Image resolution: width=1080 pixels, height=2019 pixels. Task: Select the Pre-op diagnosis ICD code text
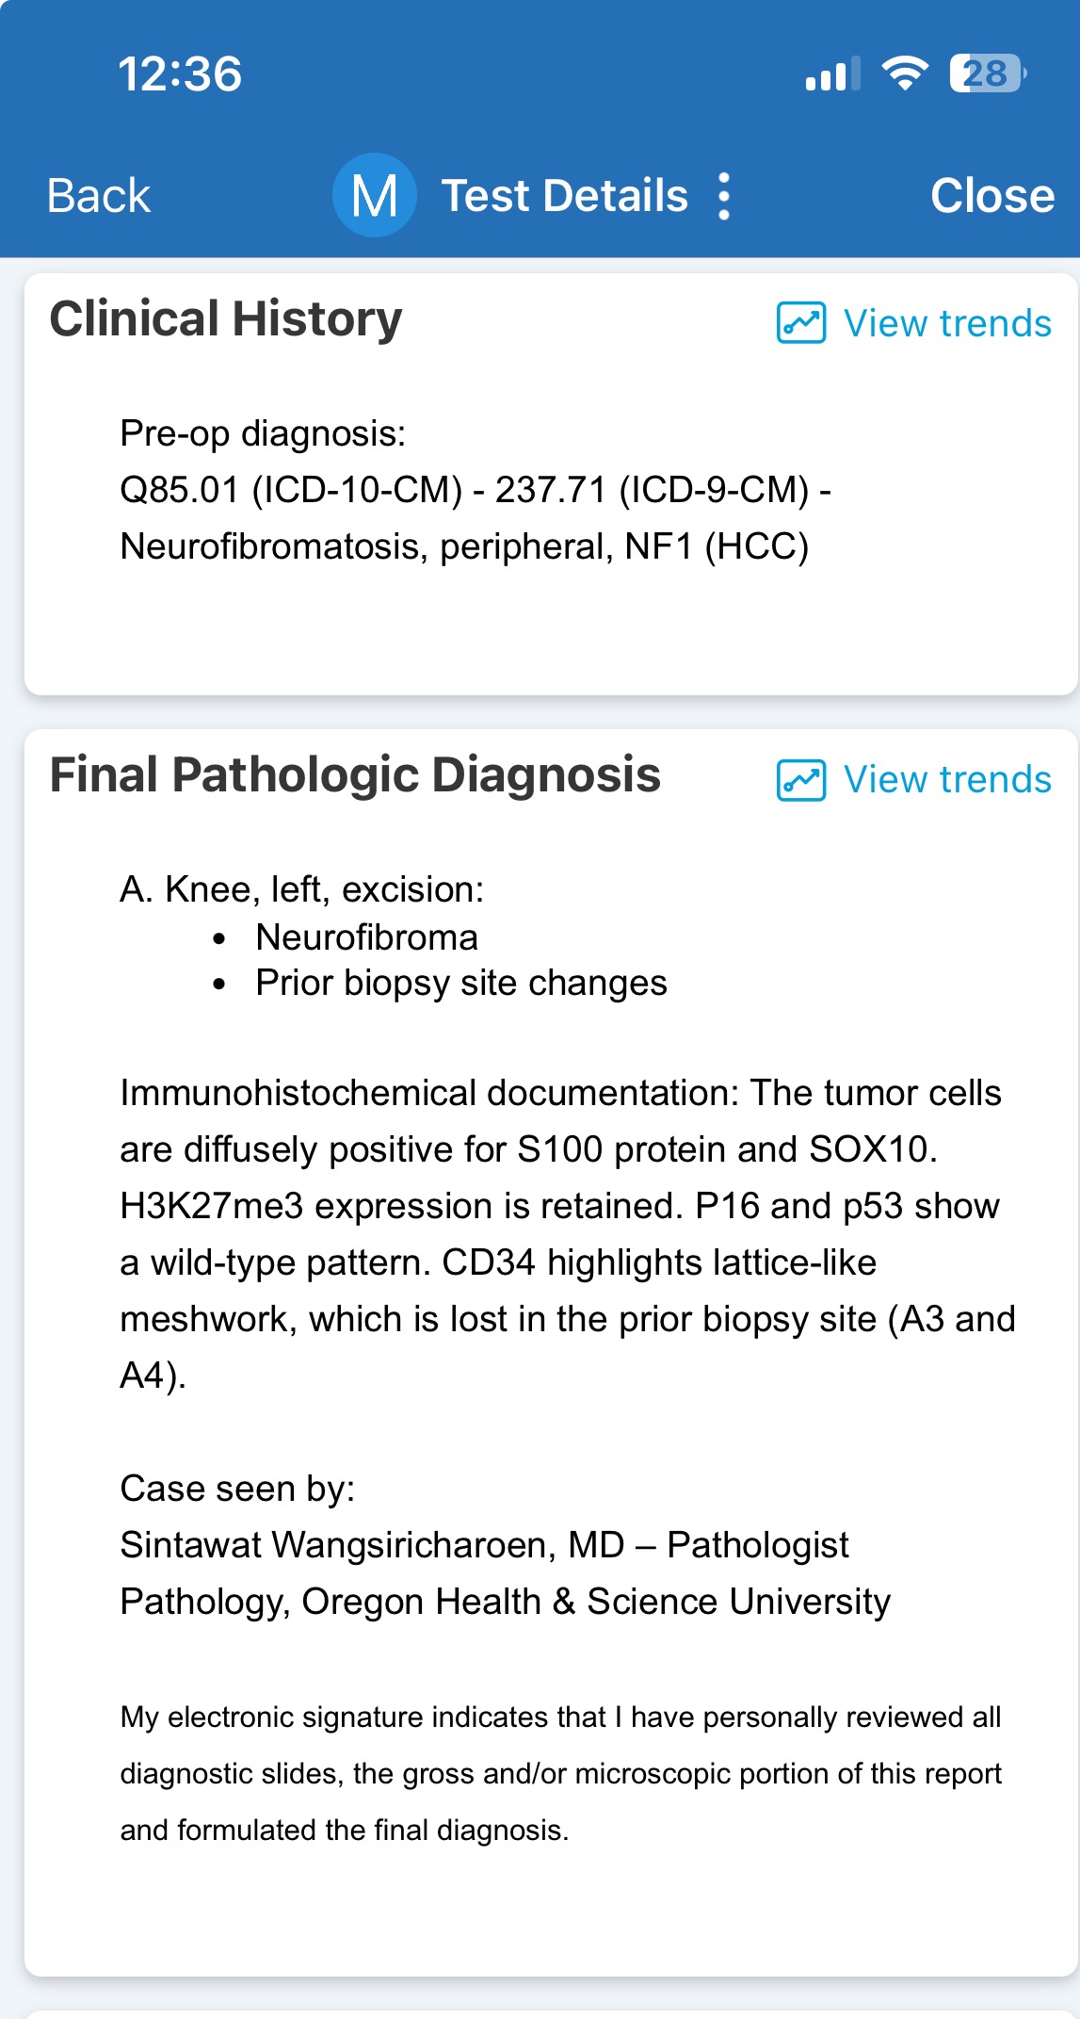point(475,490)
